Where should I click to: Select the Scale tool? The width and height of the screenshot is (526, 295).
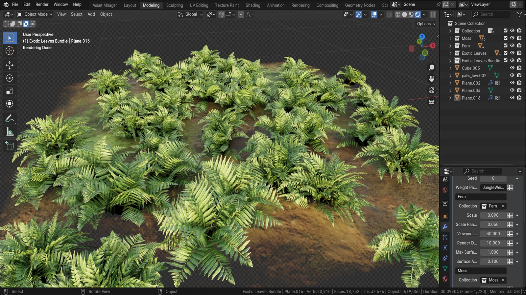[10, 91]
